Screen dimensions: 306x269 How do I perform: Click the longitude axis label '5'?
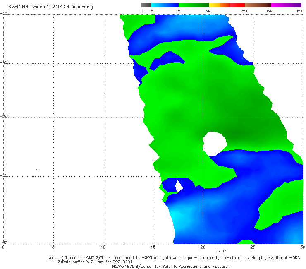pyautogui.click(x=53, y=247)
